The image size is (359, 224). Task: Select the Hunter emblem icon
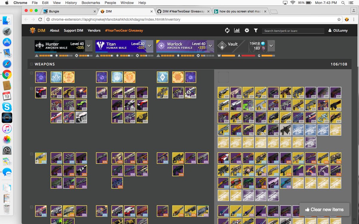(39, 46)
